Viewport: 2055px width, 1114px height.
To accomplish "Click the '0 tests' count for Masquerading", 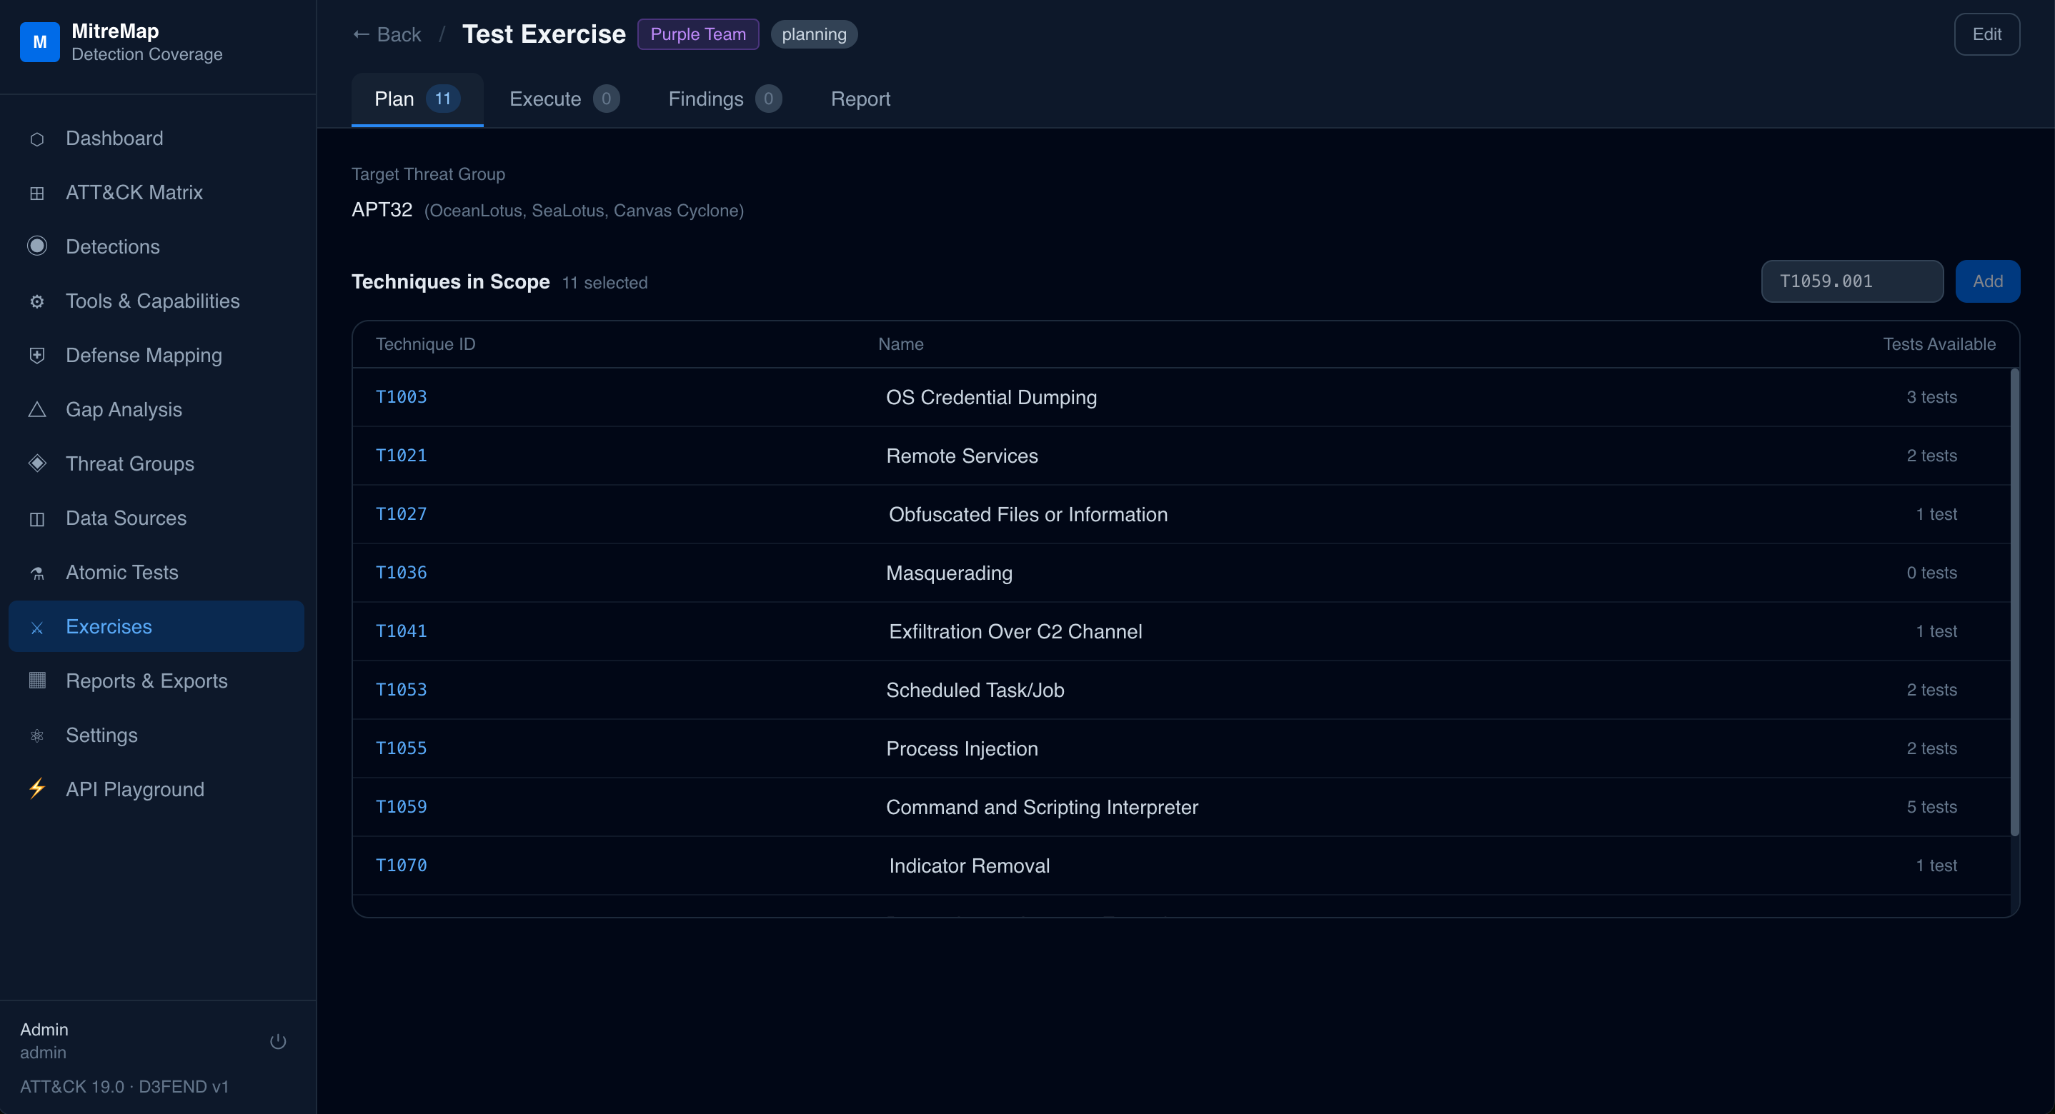I will click(x=1931, y=573).
